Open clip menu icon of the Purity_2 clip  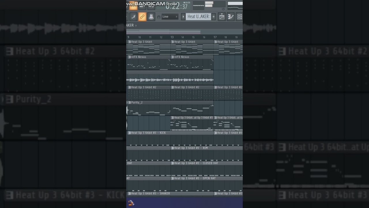click(x=129, y=103)
